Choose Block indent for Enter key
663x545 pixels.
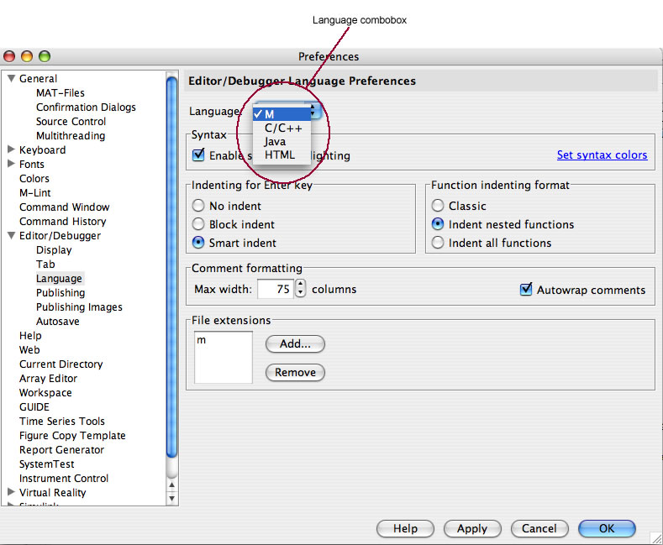pyautogui.click(x=199, y=224)
